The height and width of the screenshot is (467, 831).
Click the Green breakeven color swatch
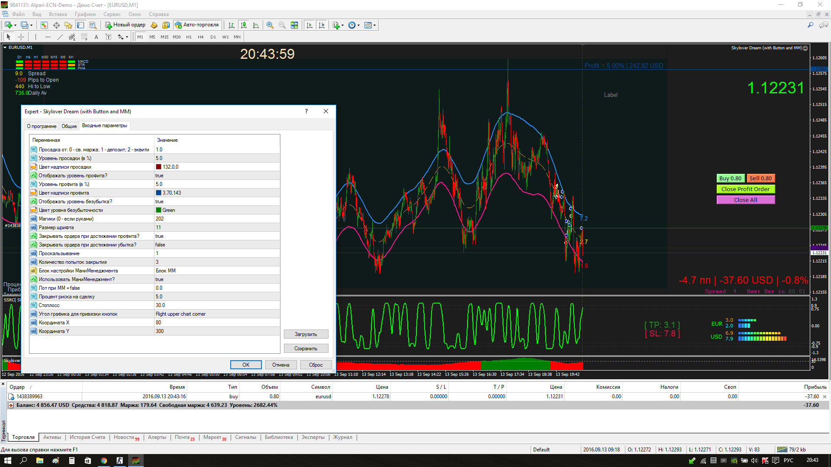pyautogui.click(x=158, y=210)
